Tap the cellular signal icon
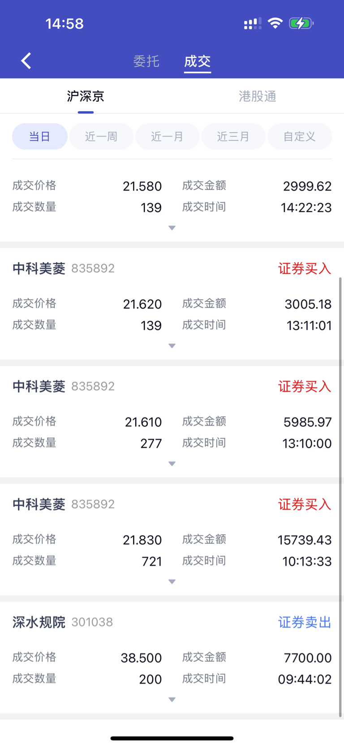 click(x=253, y=24)
